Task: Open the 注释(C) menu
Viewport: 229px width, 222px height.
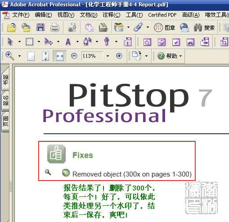Action: pos(112,15)
